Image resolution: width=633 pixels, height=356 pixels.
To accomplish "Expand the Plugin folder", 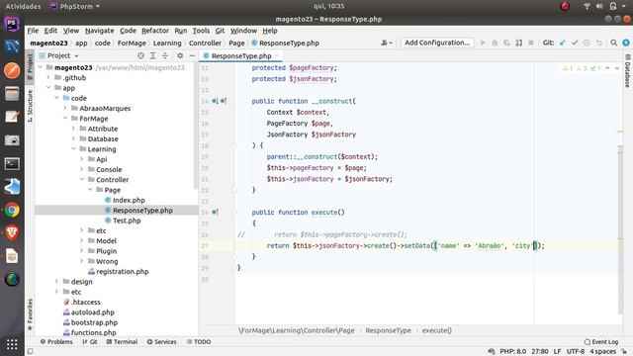I will point(82,251).
